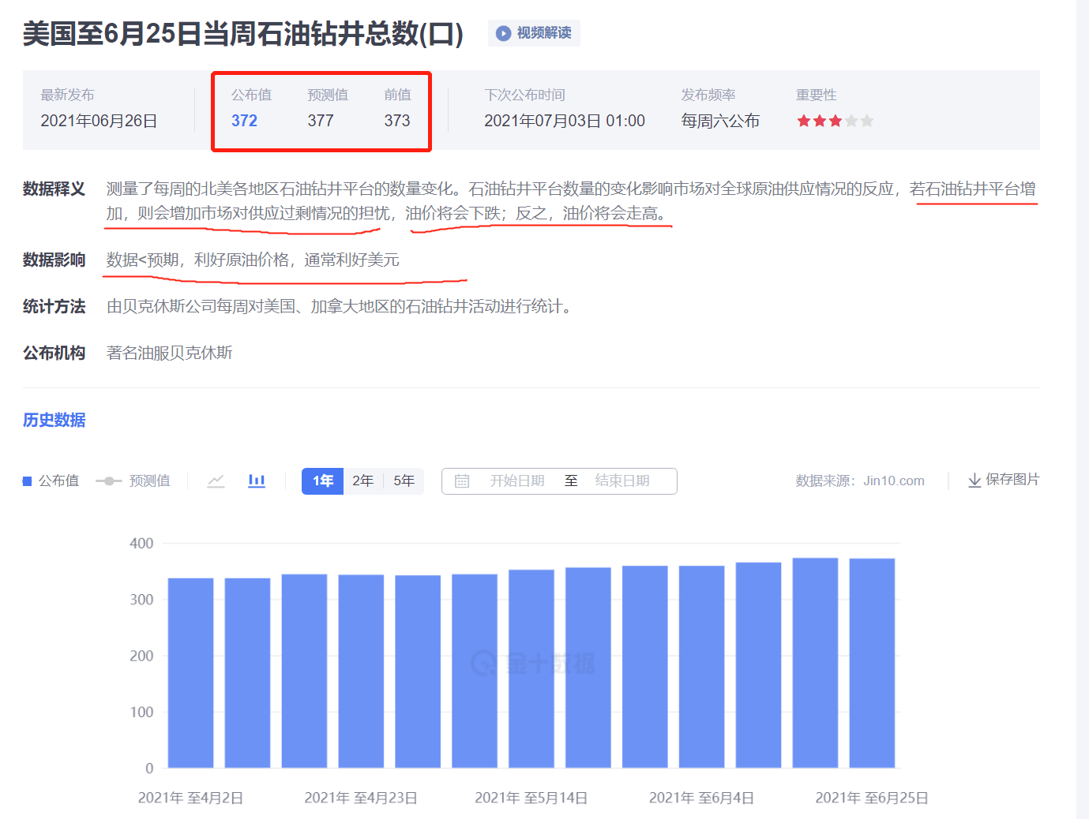Click the release date 2021年06月26日
The image size is (1089, 819).
click(99, 121)
